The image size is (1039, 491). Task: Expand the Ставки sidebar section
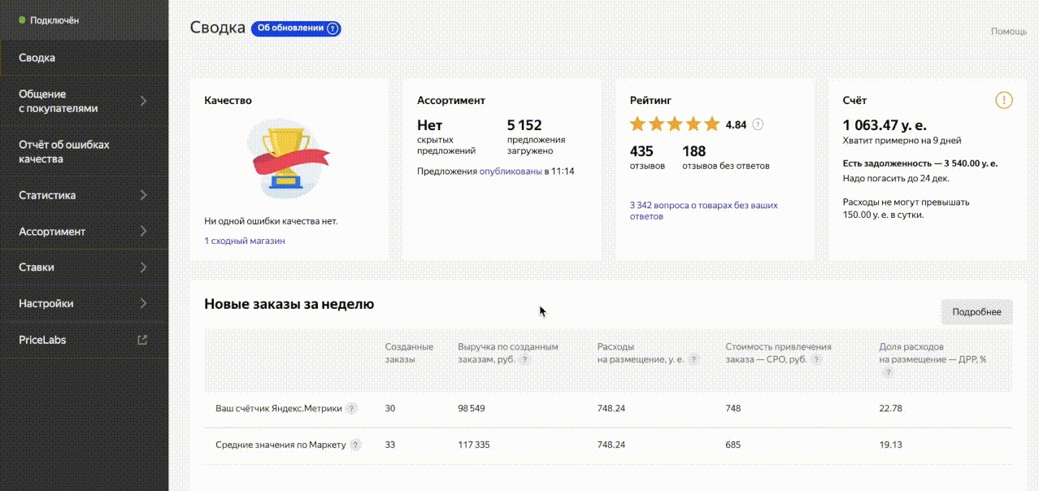[143, 267]
